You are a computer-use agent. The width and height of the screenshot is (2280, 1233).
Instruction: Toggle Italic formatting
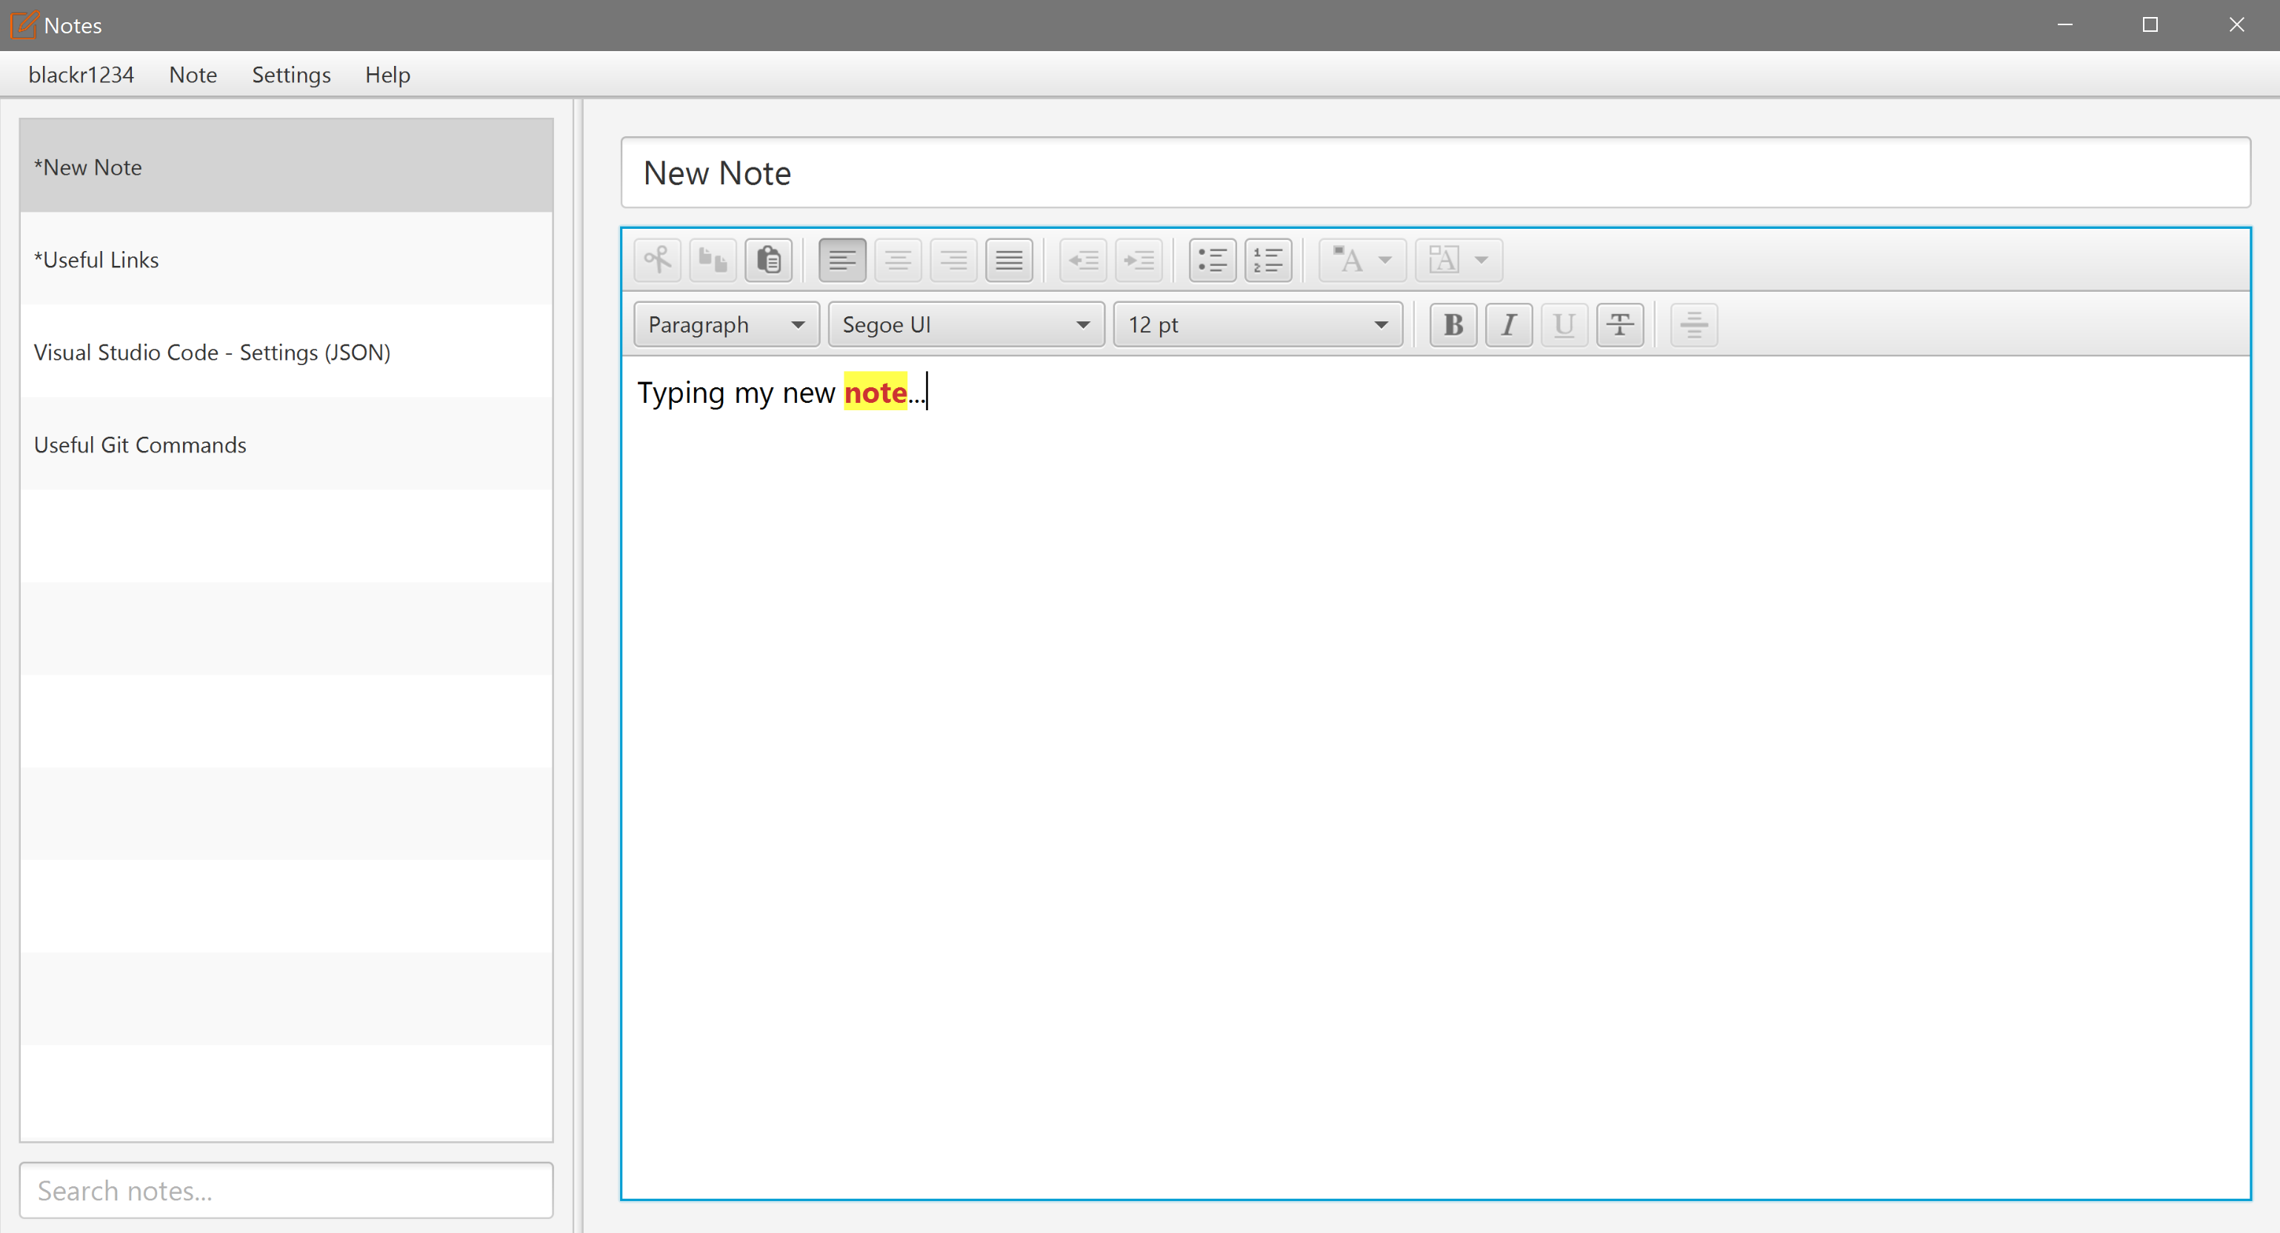tap(1509, 325)
